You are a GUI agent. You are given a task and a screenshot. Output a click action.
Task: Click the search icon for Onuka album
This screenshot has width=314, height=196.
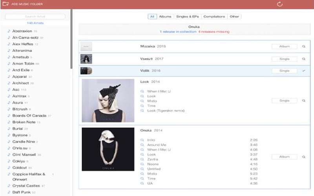tap(303, 157)
